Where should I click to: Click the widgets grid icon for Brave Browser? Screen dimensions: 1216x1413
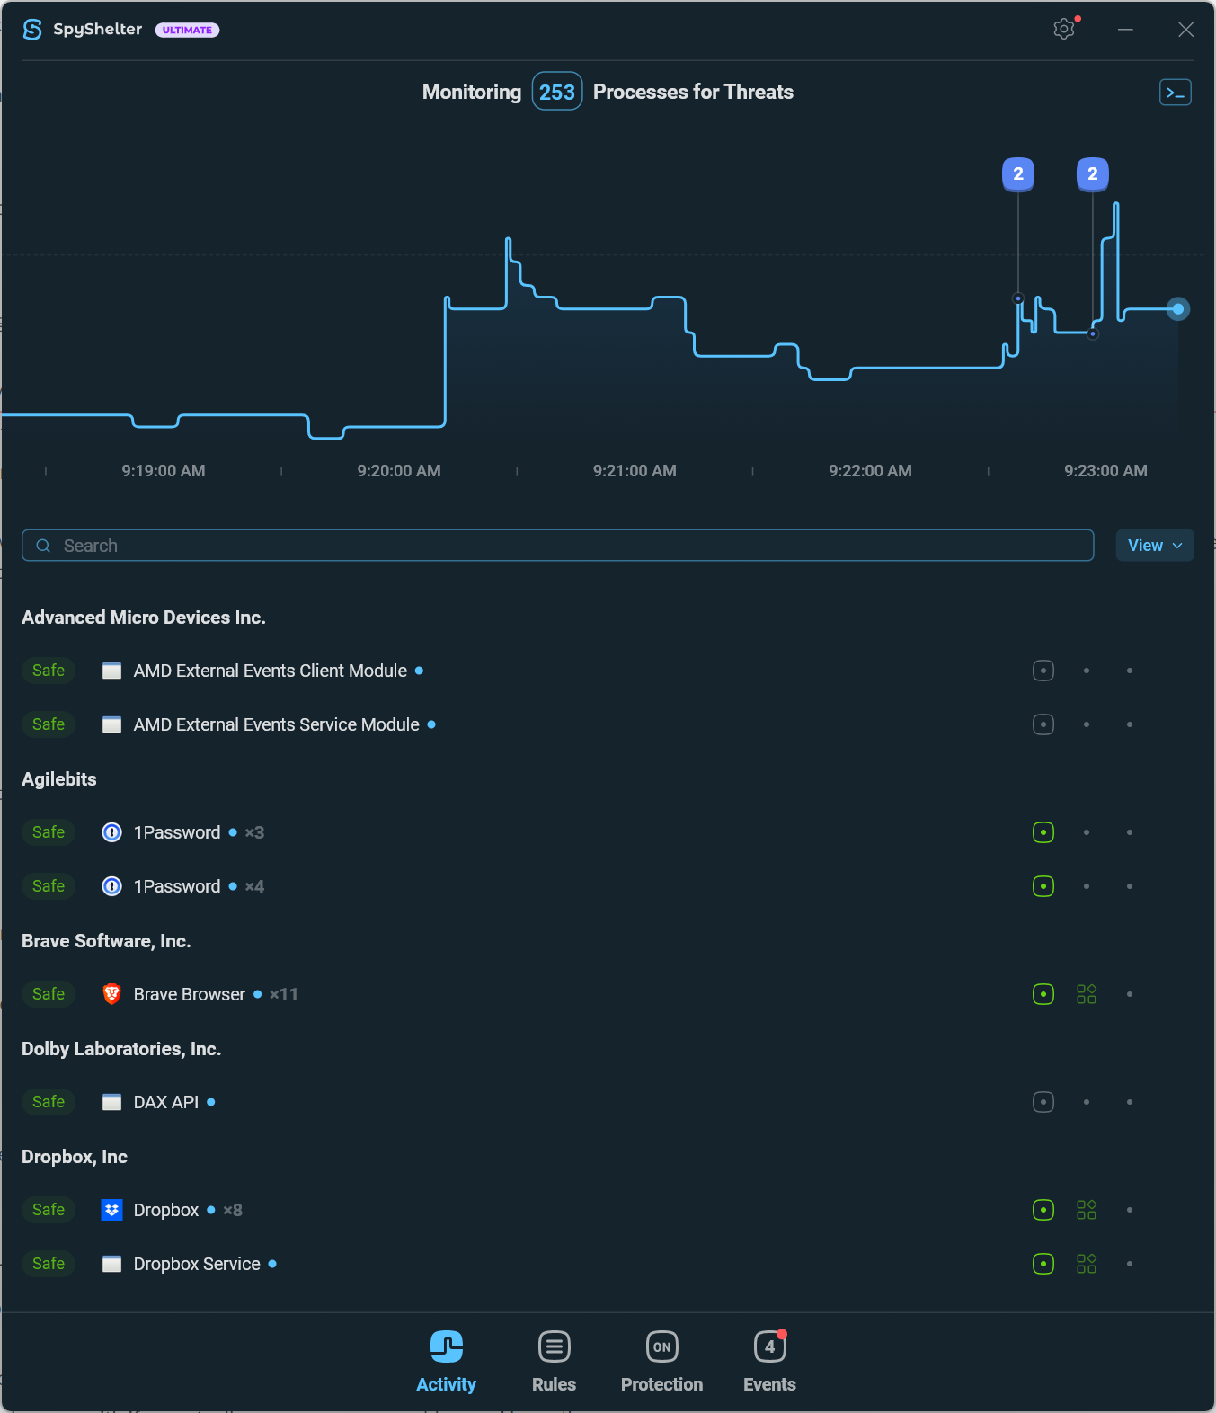pyautogui.click(x=1087, y=994)
